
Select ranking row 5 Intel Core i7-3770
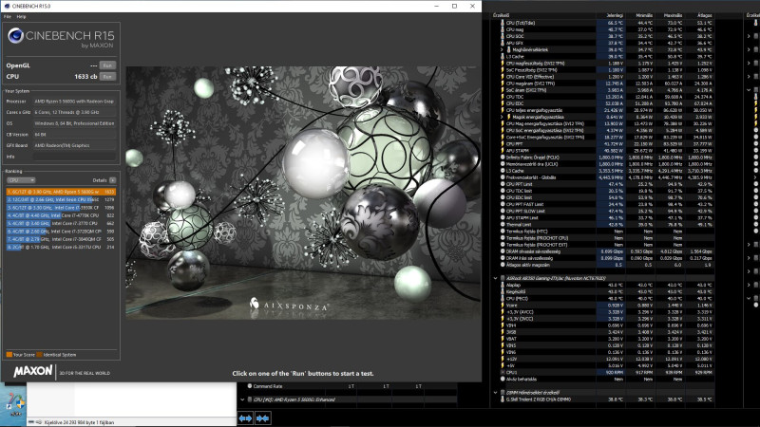(x=61, y=223)
